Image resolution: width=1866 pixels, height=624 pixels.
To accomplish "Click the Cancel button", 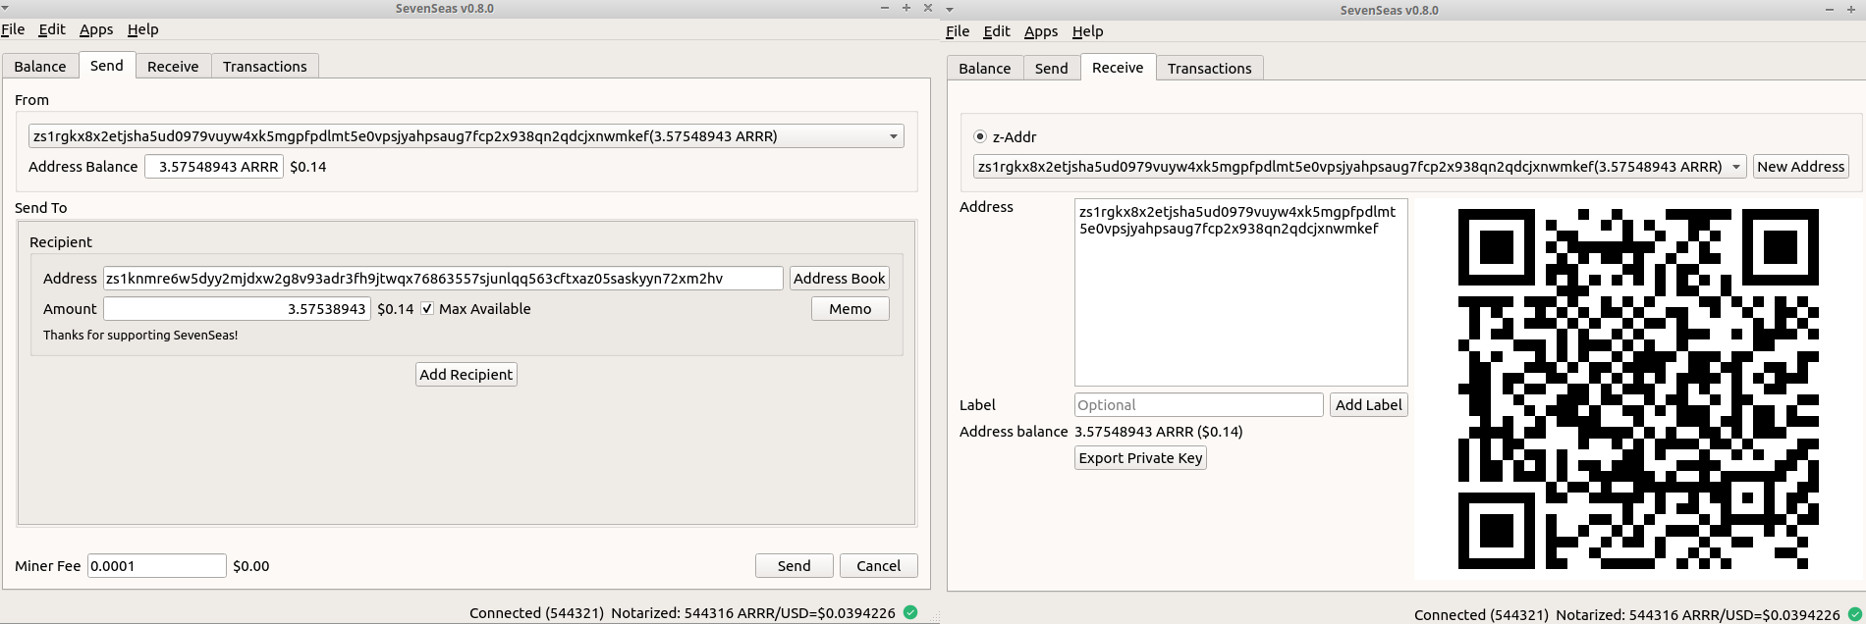I will coord(879,566).
